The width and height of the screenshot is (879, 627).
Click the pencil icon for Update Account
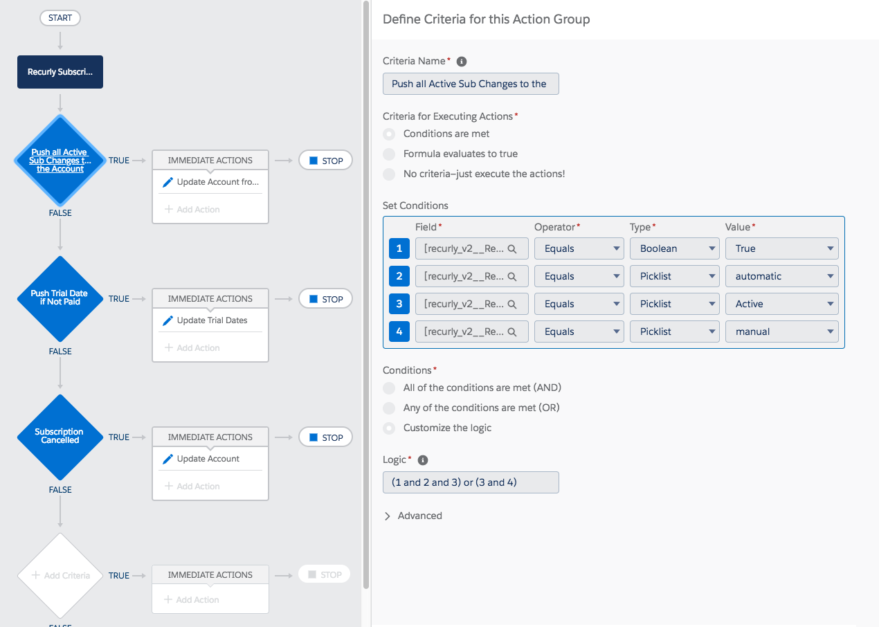pos(167,459)
